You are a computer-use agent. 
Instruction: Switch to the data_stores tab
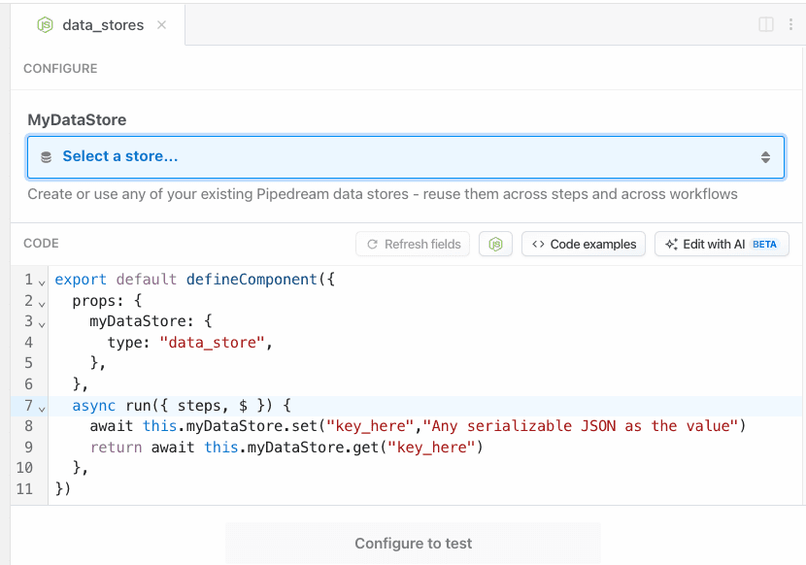coord(98,24)
